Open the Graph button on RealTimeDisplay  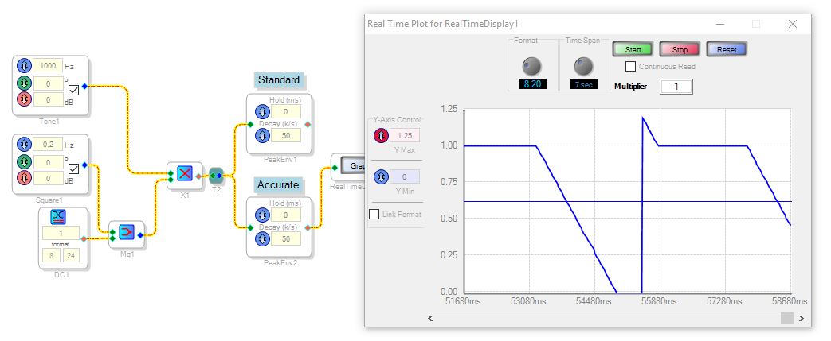click(x=354, y=166)
